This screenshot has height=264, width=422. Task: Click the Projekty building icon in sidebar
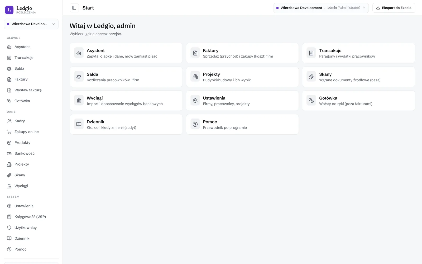[x=9, y=164]
